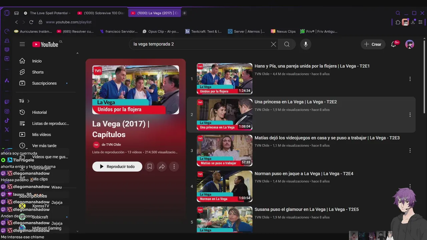Image resolution: width=427 pixels, height=240 pixels.
Task: Open the three-dot options menu for the T2E1 video
Action: (x=410, y=79)
